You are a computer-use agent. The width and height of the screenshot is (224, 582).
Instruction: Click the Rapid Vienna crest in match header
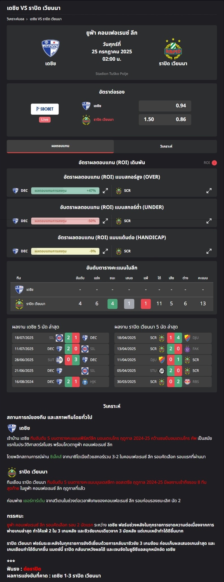click(x=173, y=49)
